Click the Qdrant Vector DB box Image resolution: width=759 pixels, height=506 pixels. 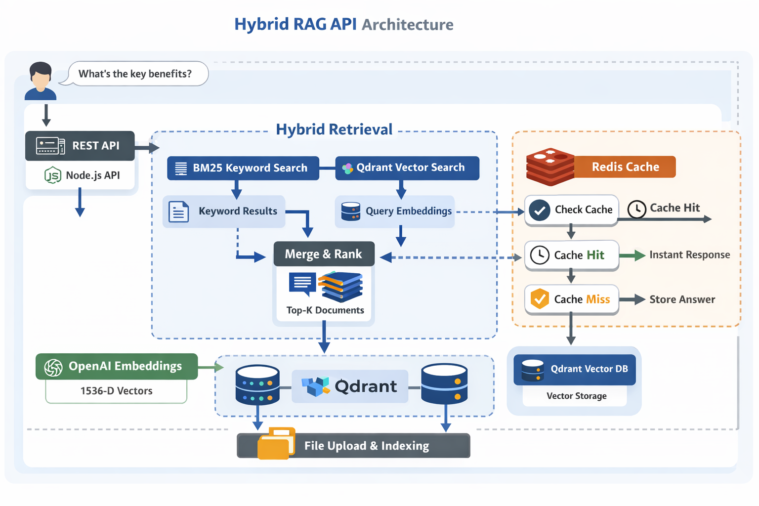tap(575, 369)
